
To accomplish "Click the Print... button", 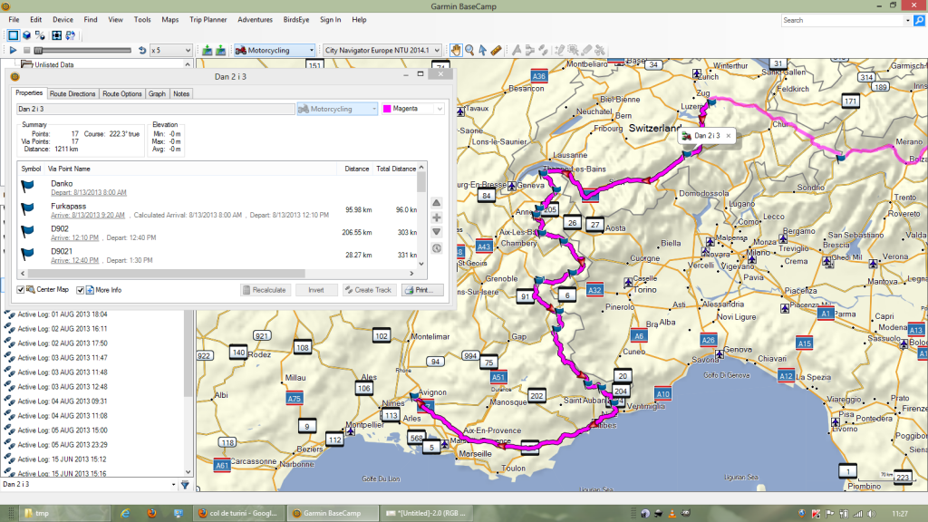I will click(422, 290).
